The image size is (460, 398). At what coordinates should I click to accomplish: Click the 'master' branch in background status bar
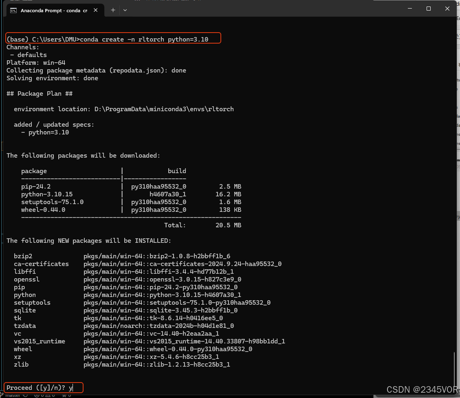[x=13, y=396]
